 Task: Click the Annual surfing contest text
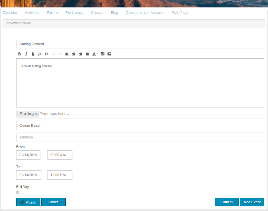(37, 66)
